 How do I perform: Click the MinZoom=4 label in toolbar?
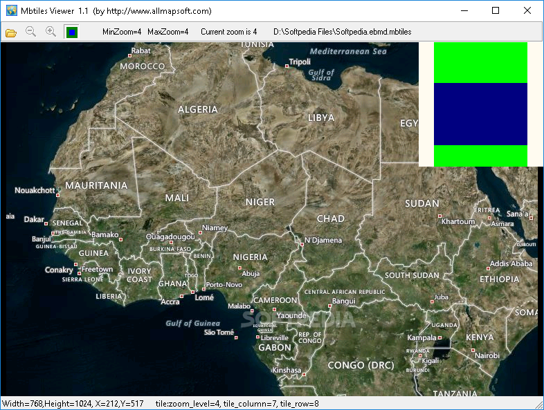click(x=122, y=32)
